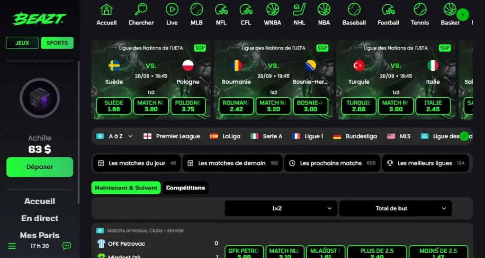This screenshot has width=485, height=258.
Task: Bet on MATCH NUL 3.80 odds
Action: pyautogui.click(x=151, y=106)
